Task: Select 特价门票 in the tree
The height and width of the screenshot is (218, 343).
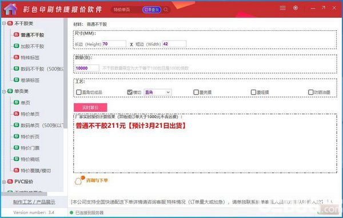Action: pyautogui.click(x=30, y=148)
